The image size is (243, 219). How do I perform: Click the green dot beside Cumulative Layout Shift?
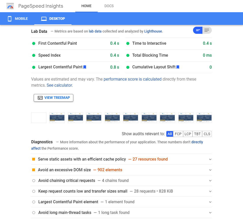click(128, 67)
